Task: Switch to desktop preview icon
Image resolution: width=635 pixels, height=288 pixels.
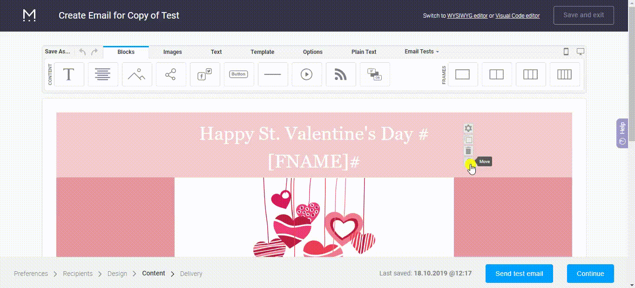Action: 580,52
